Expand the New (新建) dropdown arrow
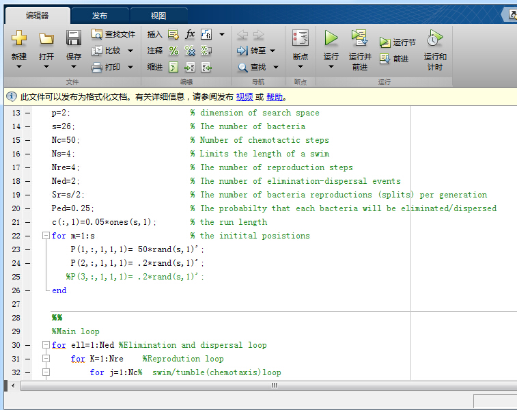Viewport: 517px width, 410px height. tap(19, 67)
